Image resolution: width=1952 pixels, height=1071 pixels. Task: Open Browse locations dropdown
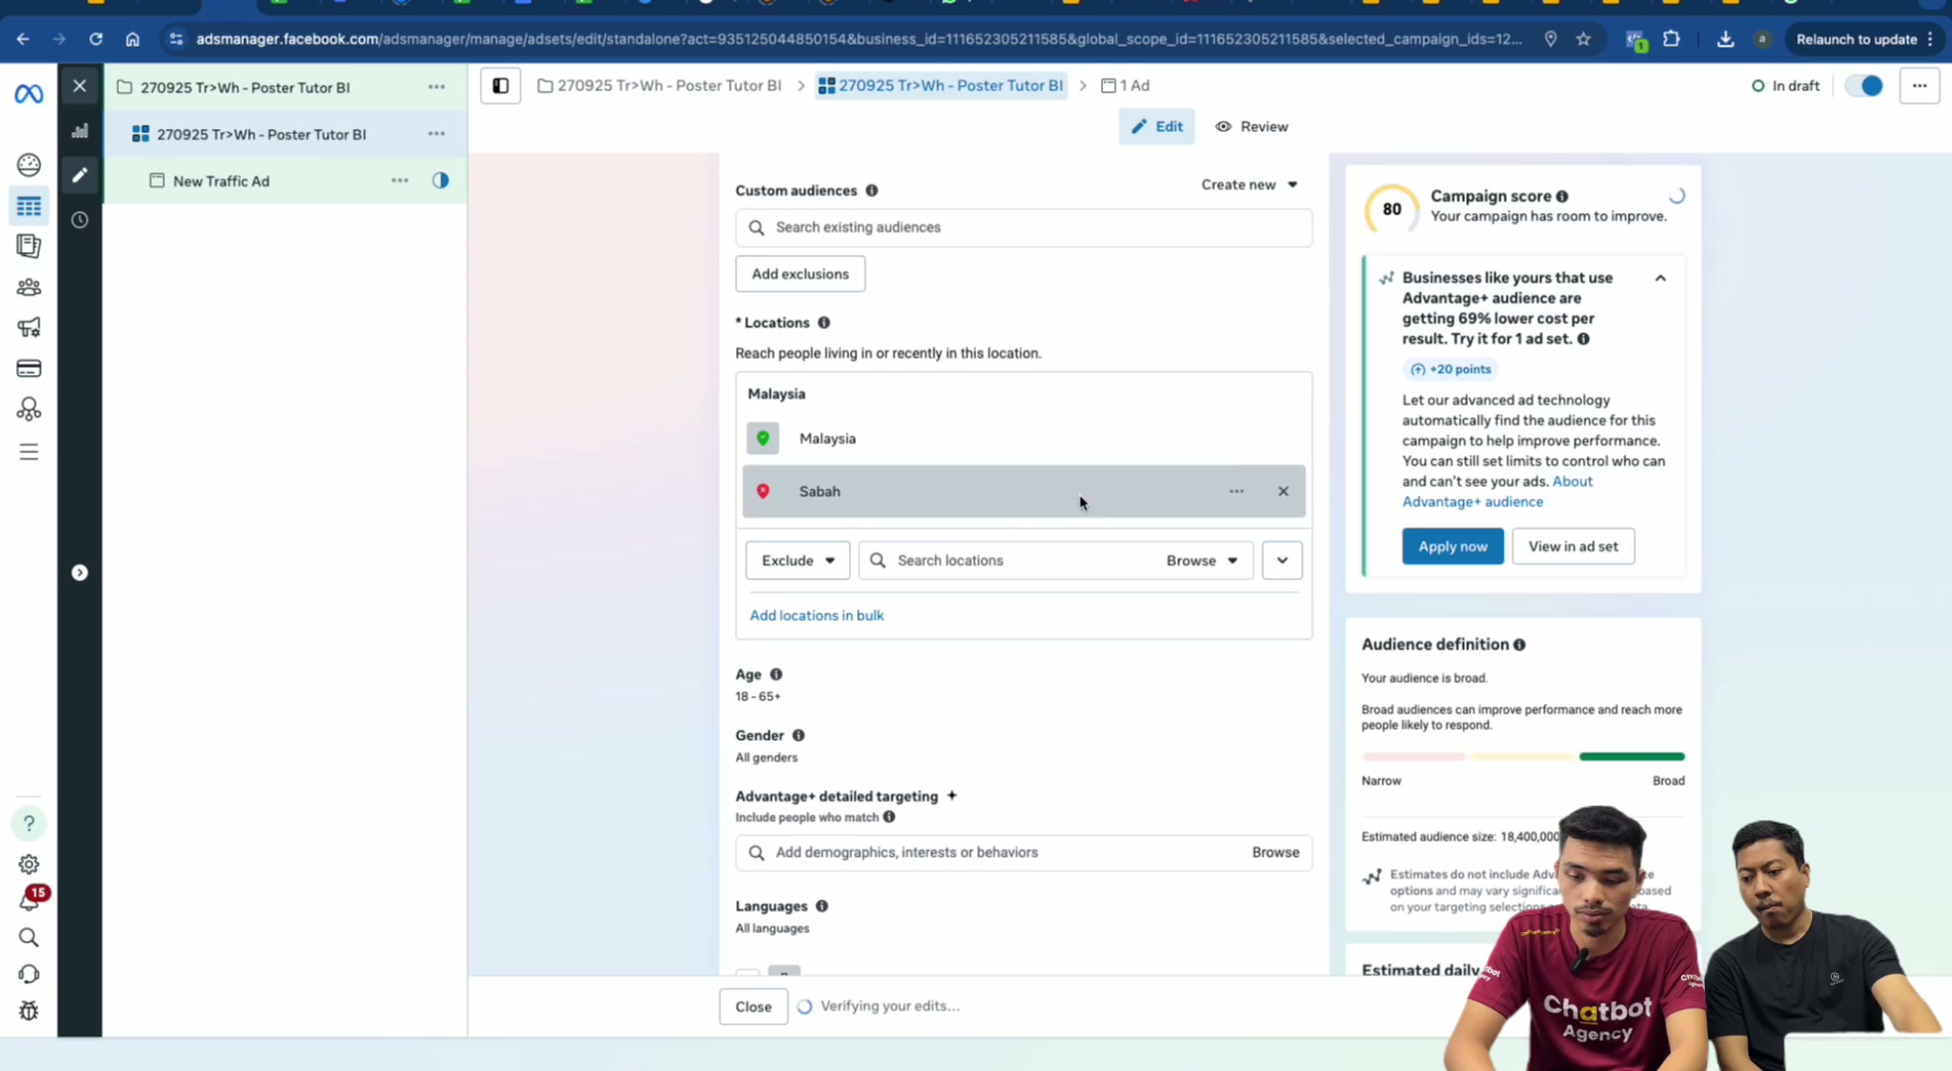[1203, 560]
